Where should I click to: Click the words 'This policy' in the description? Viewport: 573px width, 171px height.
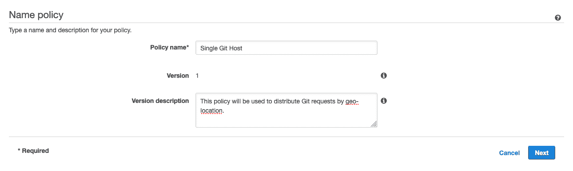click(215, 102)
